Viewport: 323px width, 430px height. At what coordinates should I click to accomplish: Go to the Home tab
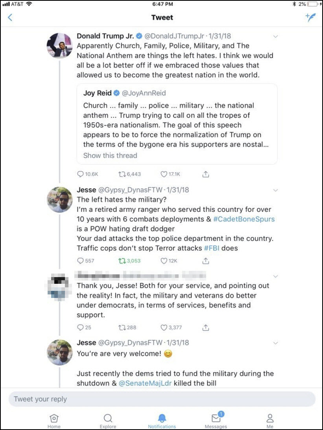54,421
